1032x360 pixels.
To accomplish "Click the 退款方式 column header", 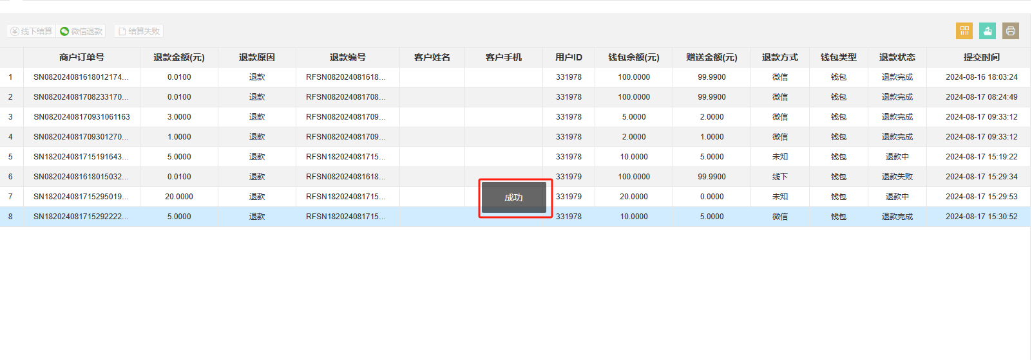I will [780, 57].
